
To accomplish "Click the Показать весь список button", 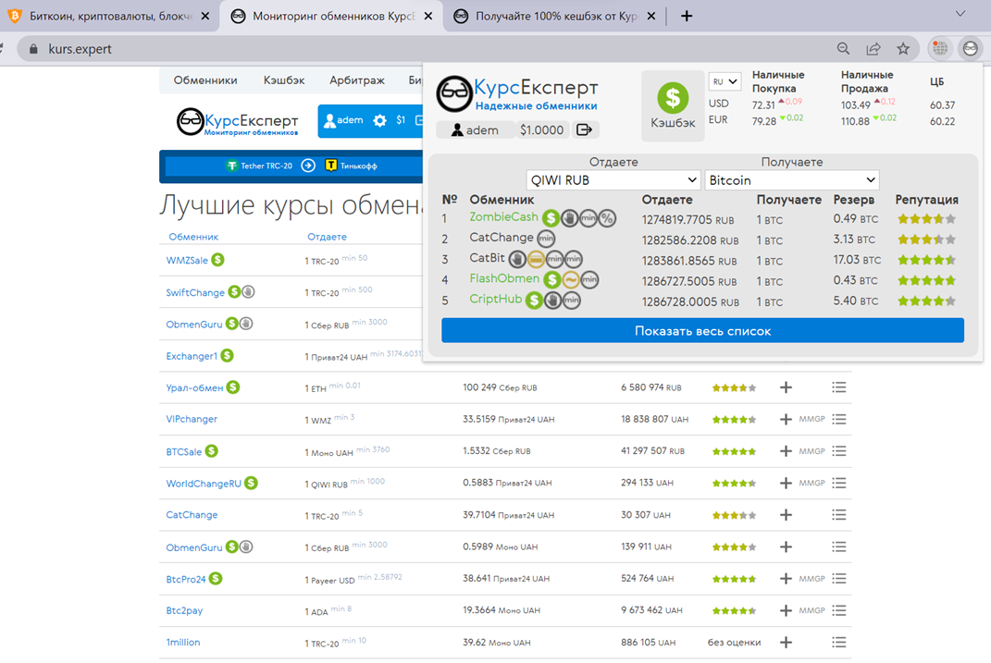I will click(x=703, y=331).
